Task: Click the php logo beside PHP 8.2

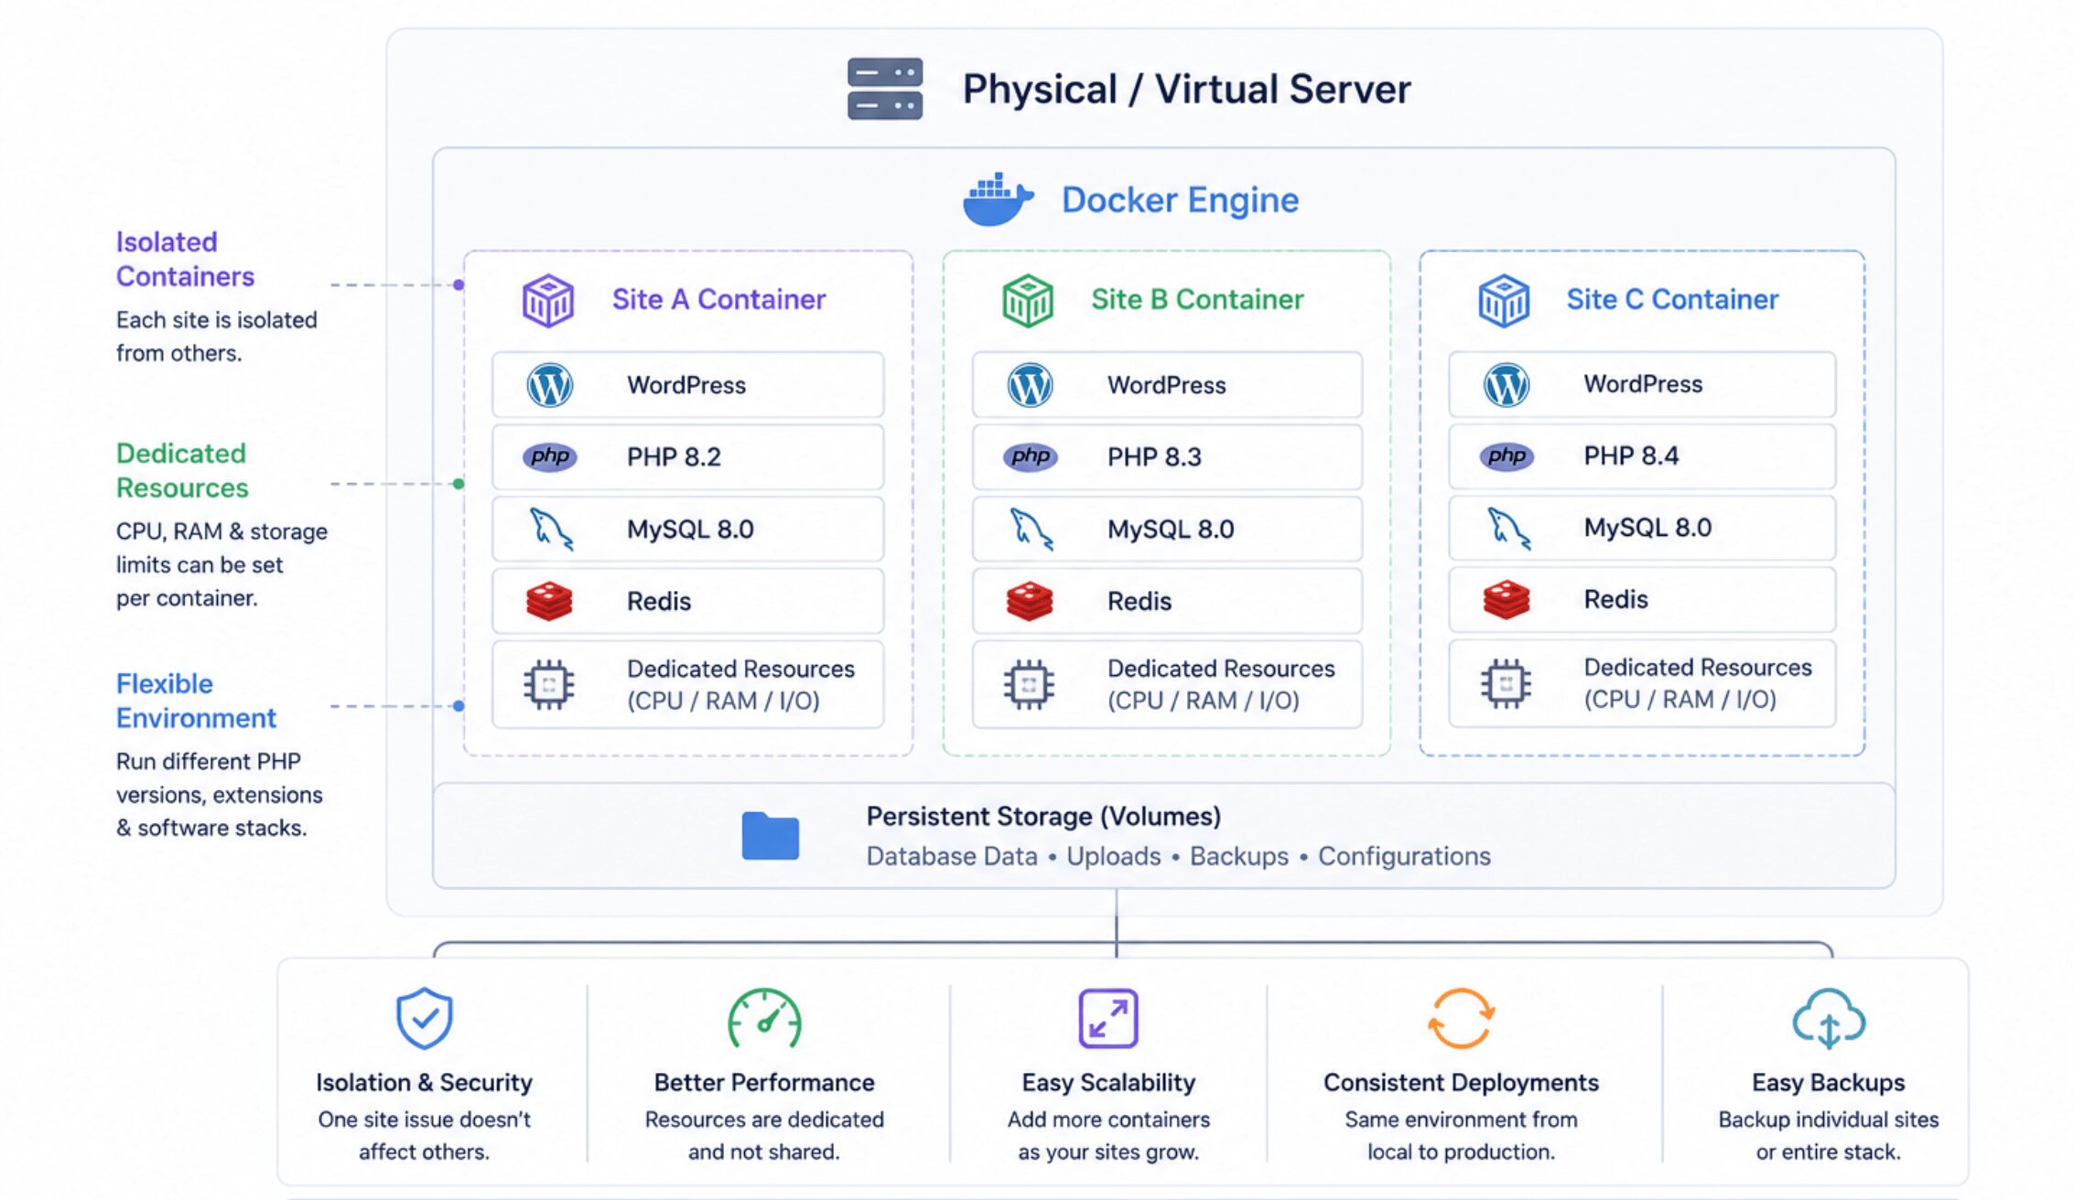Action: coord(550,456)
